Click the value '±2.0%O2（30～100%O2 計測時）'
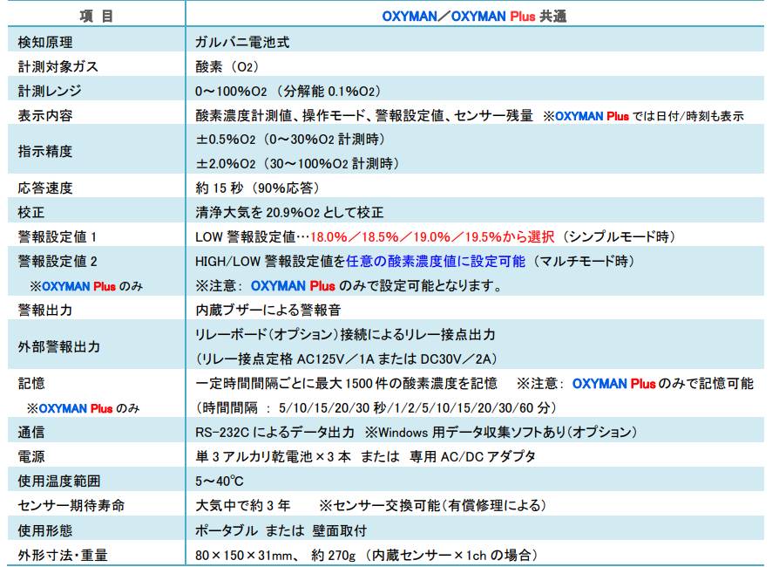The height and width of the screenshot is (567, 779). [x=297, y=164]
